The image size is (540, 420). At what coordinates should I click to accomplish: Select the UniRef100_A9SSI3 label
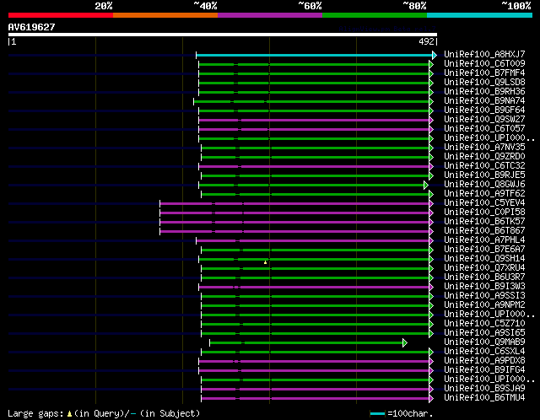tap(484, 296)
